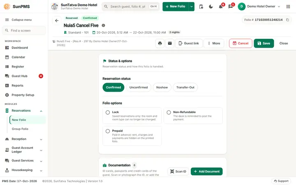Save the folio

[x=264, y=43]
